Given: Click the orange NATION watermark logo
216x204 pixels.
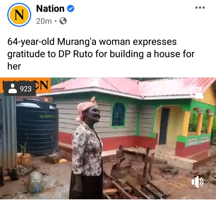Looking at the screenshot, I should point(25,86).
